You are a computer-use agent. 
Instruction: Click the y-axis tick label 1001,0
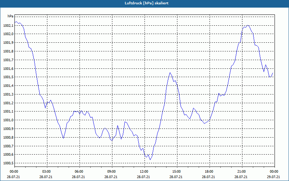8,120
